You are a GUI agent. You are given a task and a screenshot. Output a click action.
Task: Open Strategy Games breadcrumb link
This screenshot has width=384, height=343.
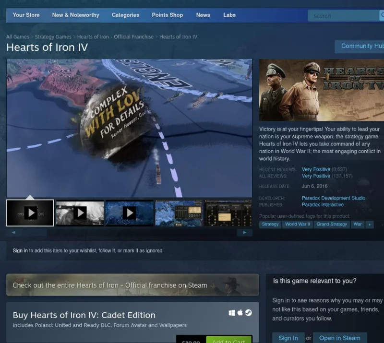click(x=53, y=37)
